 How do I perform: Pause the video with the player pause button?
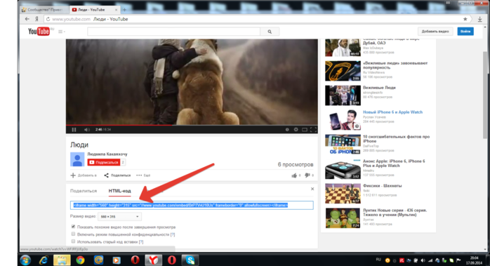click(x=74, y=129)
